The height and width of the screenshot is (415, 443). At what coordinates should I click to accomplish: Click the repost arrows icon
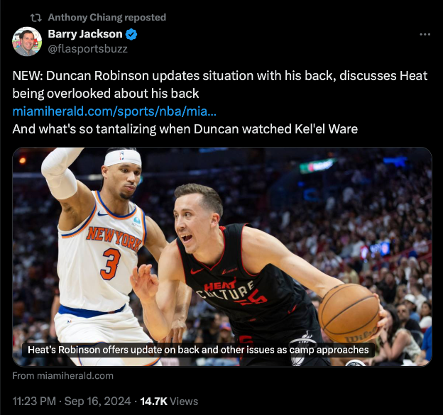(36, 18)
